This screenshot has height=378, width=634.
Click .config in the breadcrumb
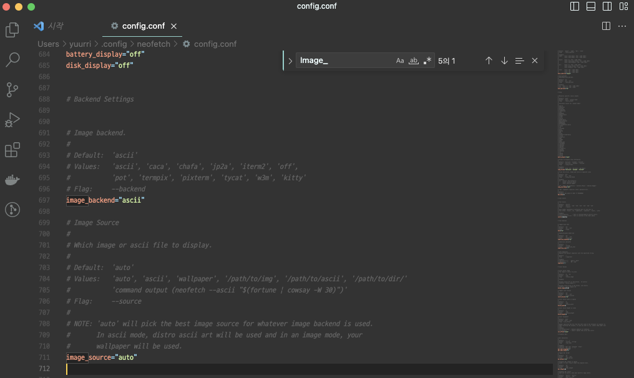[x=114, y=44]
